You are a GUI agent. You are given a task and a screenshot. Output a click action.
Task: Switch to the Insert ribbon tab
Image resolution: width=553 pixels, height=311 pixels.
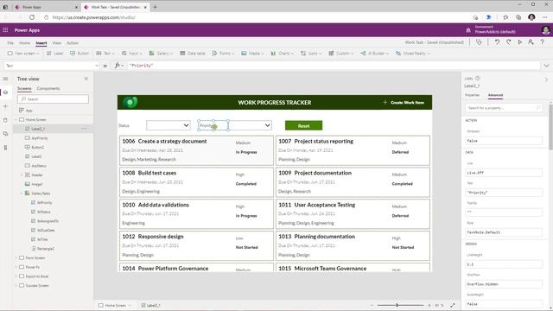coord(41,43)
